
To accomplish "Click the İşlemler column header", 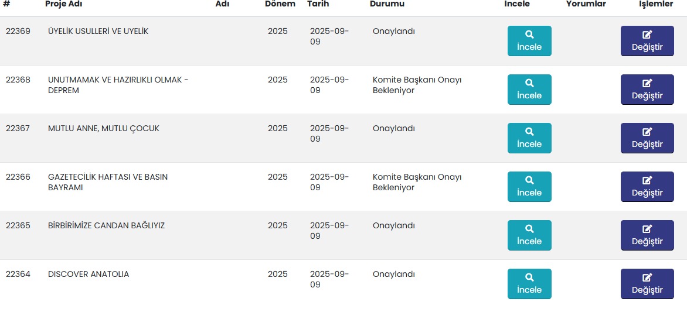I will point(655,4).
